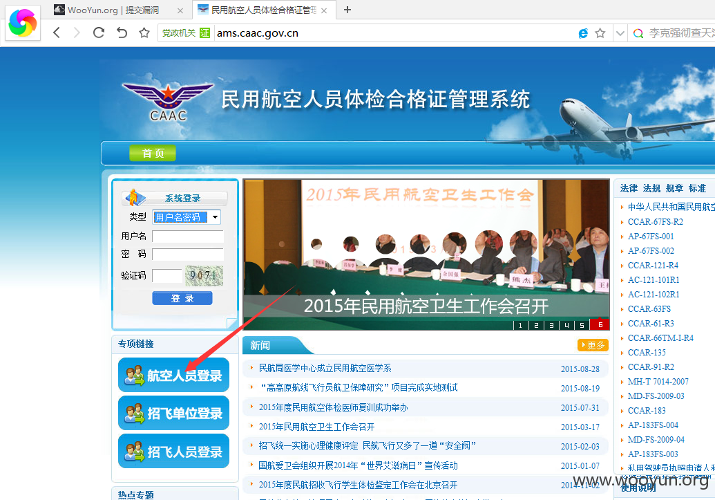Open a new tab with the plus button
The width and height of the screenshot is (715, 500).
tap(347, 10)
